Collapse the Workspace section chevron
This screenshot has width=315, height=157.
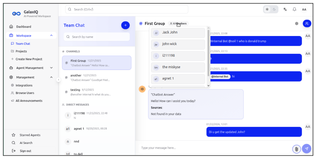pyautogui.click(x=52, y=35)
